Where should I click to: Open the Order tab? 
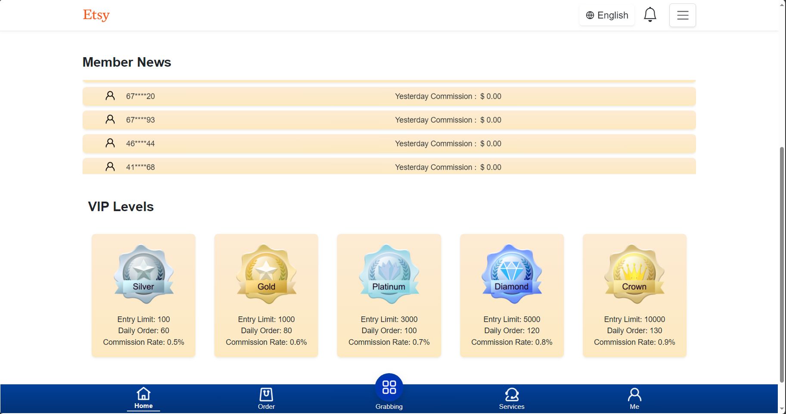coord(266,398)
